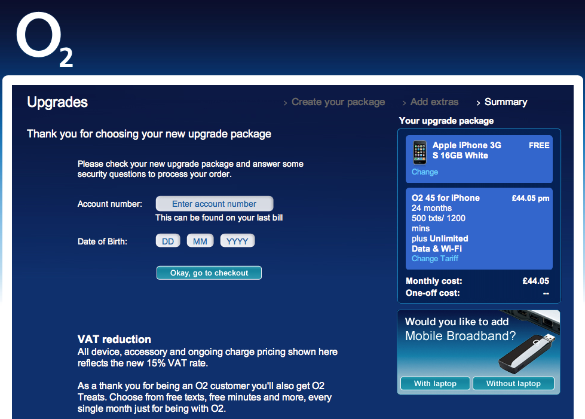Choose Mobile Broadband Without laptop
The width and height of the screenshot is (585, 419).
(x=513, y=384)
